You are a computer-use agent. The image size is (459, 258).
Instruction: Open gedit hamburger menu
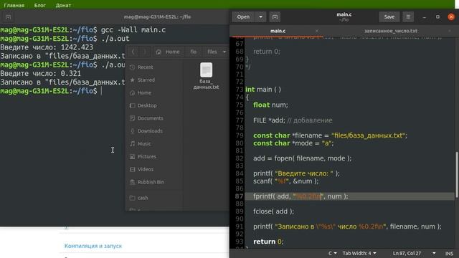408,17
